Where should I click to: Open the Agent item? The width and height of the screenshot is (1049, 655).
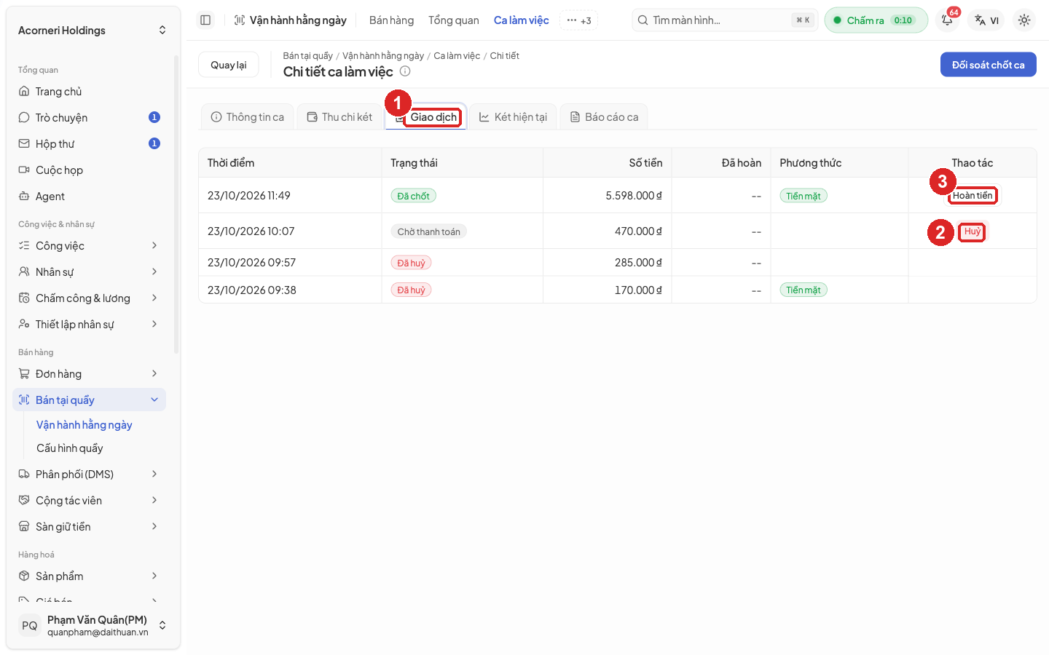click(x=89, y=196)
